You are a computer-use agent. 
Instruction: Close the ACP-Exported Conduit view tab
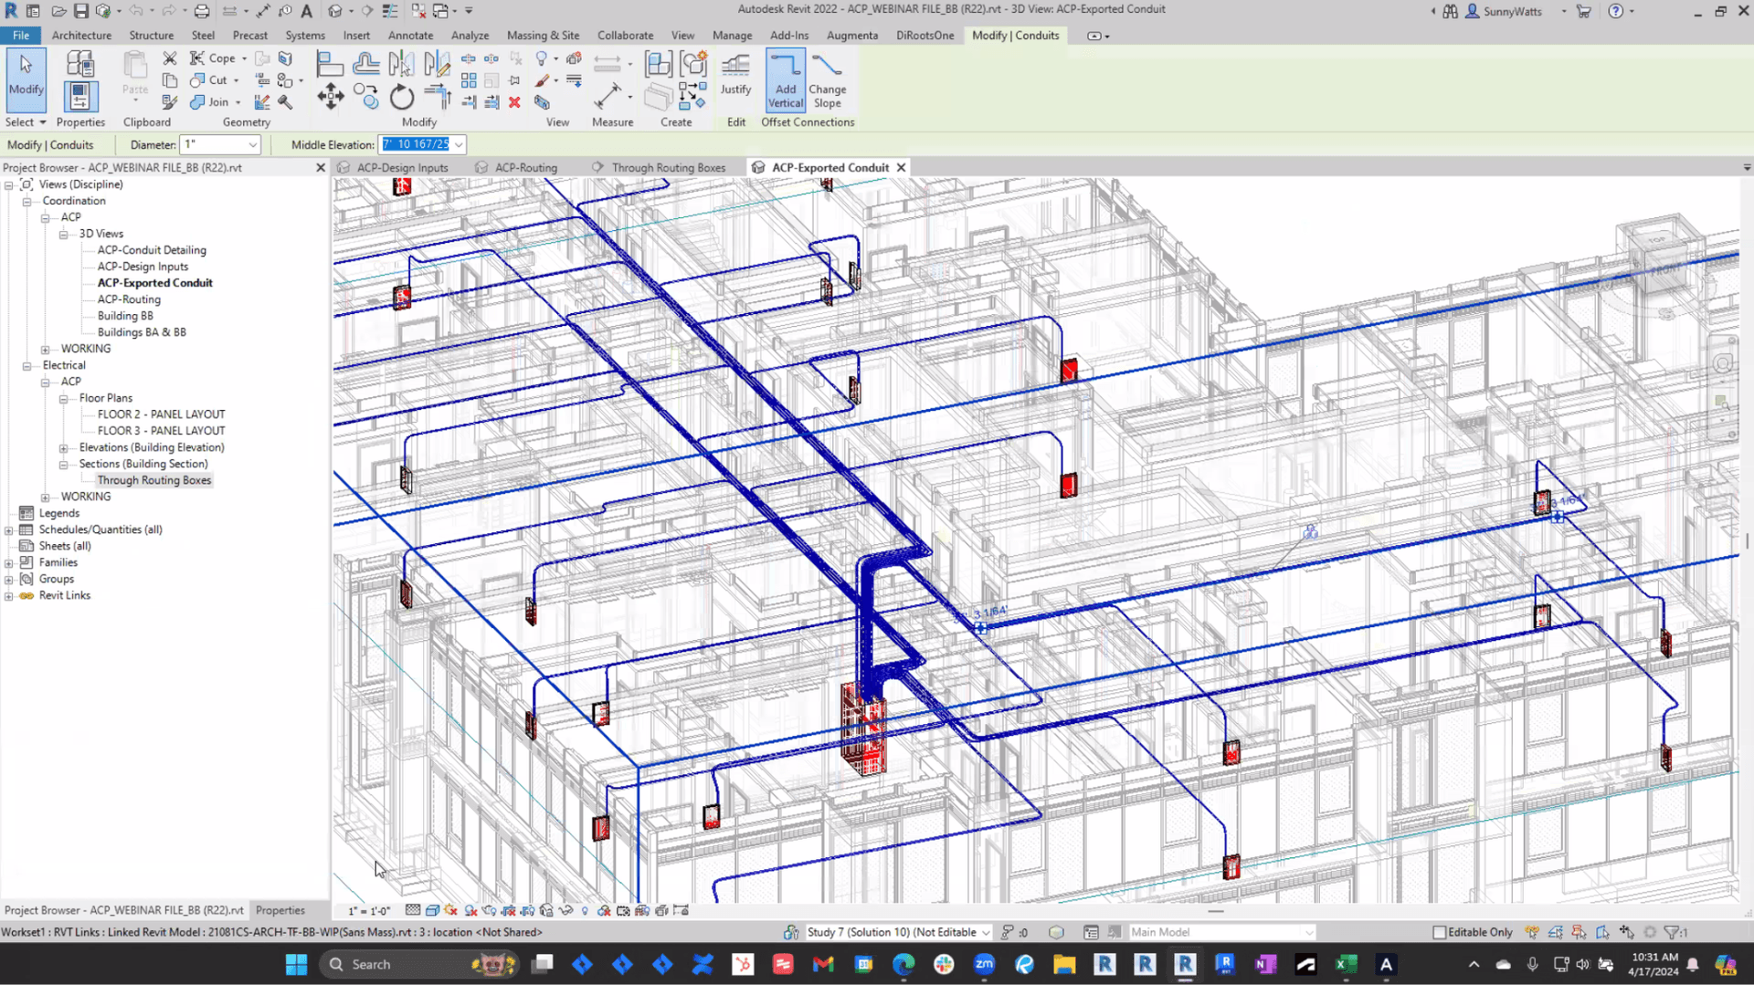pyautogui.click(x=901, y=168)
